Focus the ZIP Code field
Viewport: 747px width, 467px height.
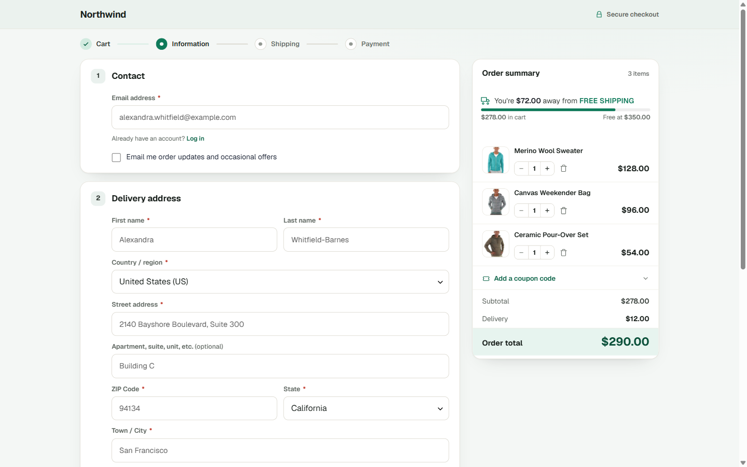click(x=195, y=408)
